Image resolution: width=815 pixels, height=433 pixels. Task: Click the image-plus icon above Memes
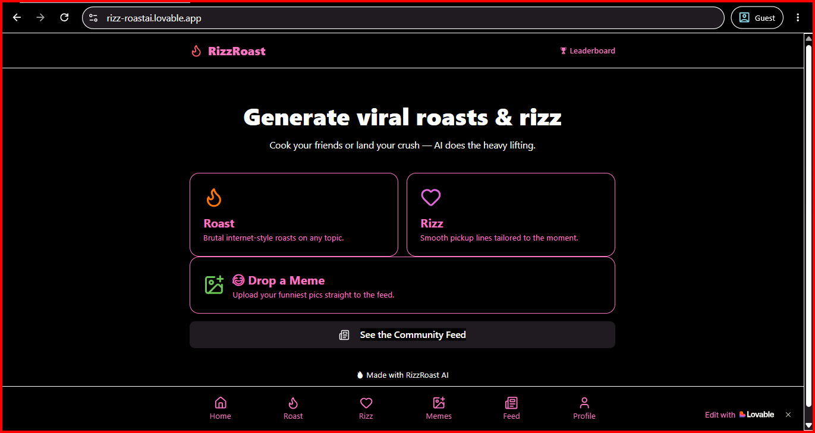coord(439,403)
